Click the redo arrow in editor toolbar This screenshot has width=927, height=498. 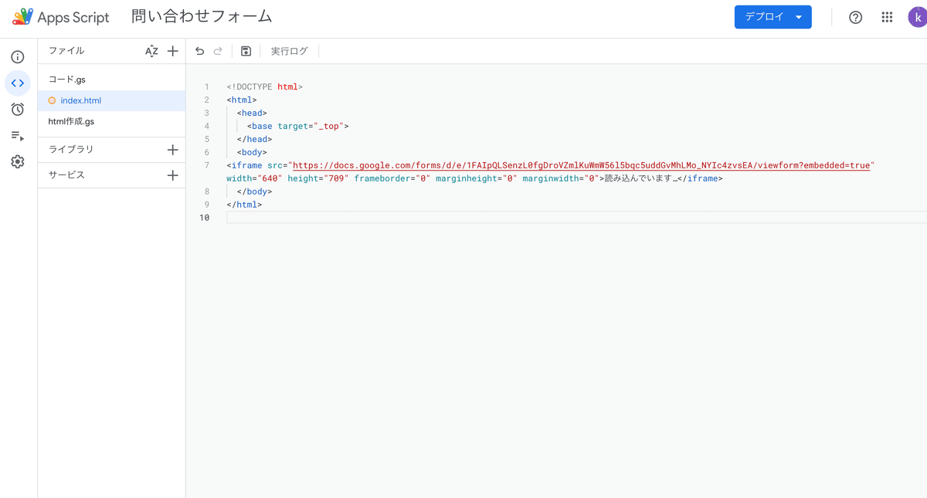click(218, 51)
